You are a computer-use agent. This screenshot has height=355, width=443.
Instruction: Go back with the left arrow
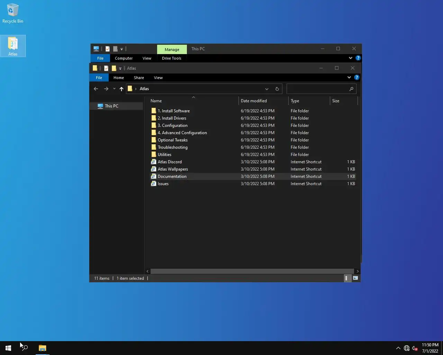96,89
